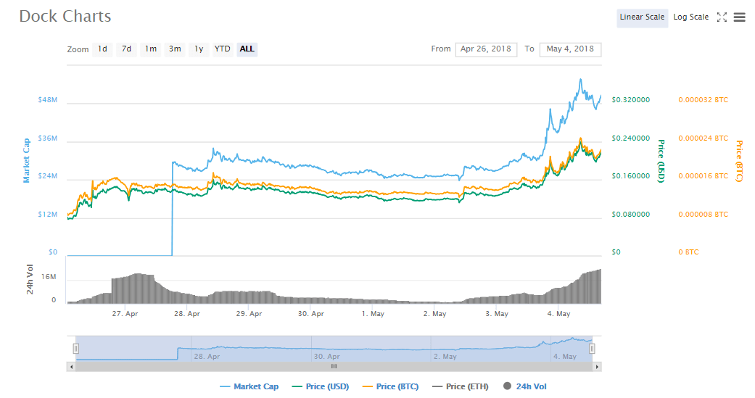Click the Dock Charts heading
Image resolution: width=755 pixels, height=398 pixels.
[65, 17]
